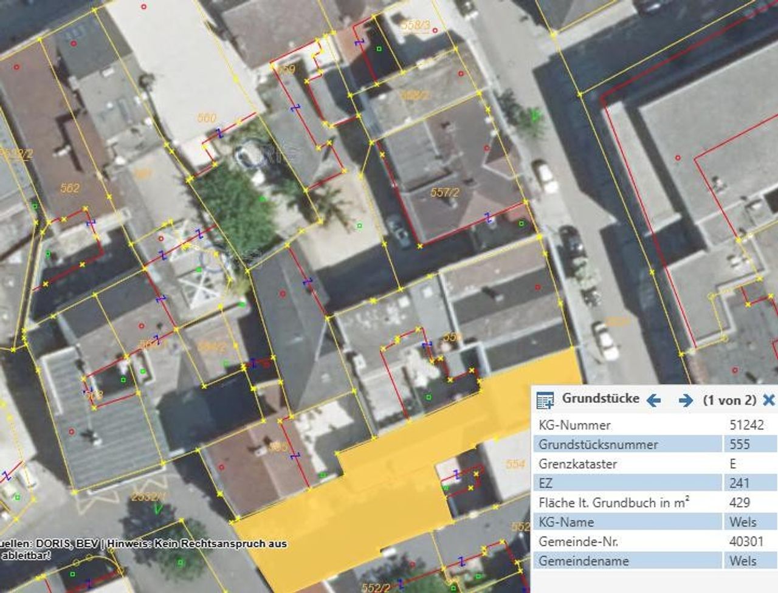Image resolution: width=778 pixels, height=593 pixels.
Task: Close the Grundstücke info popup
Action: pos(769,400)
